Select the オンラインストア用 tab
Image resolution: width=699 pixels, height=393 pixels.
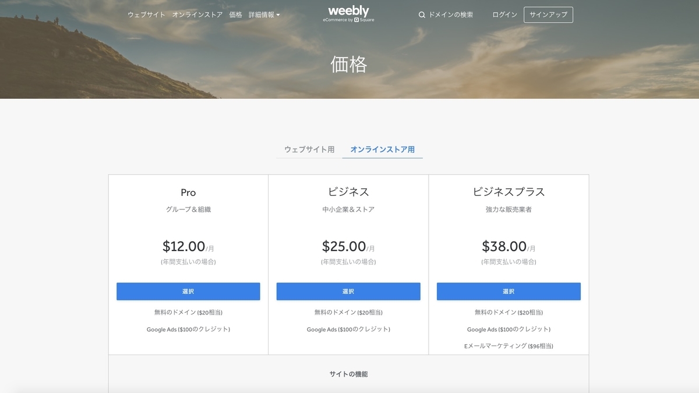tap(383, 149)
